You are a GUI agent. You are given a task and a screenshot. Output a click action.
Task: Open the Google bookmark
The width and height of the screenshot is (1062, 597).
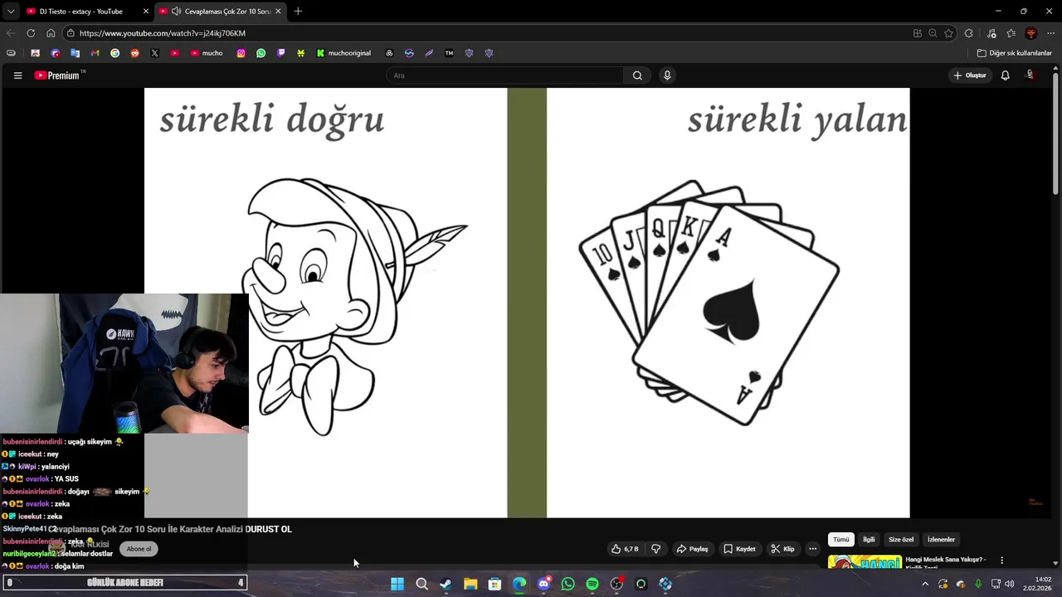click(x=114, y=53)
